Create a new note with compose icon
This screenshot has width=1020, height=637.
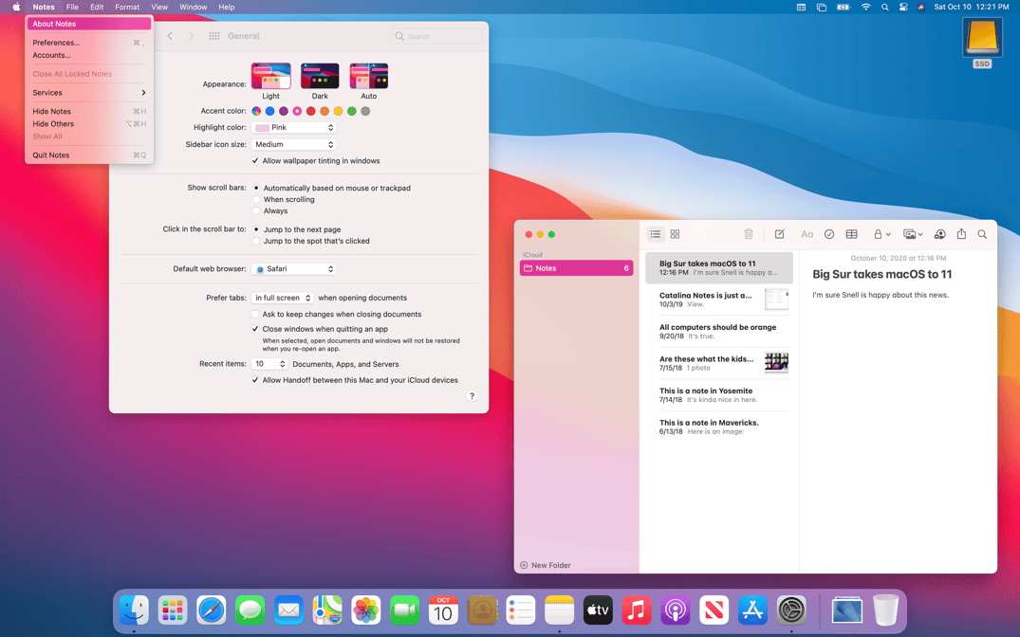point(779,234)
